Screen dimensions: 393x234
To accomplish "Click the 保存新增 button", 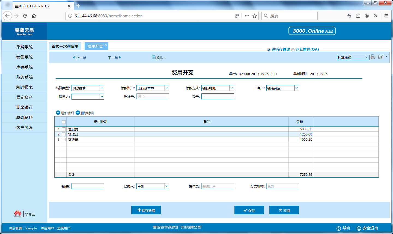I will (146, 210).
